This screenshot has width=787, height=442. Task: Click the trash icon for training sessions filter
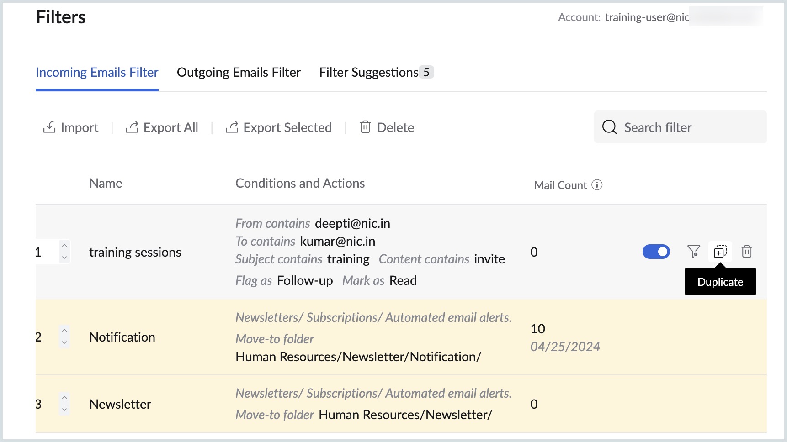coord(746,252)
